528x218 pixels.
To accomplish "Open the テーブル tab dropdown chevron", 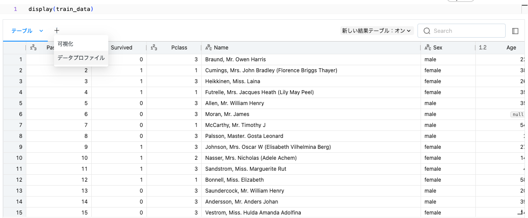I will pos(41,31).
